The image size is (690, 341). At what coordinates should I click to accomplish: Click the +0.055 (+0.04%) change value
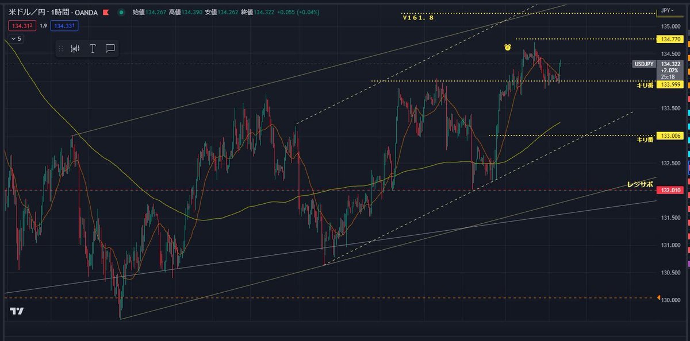click(298, 11)
